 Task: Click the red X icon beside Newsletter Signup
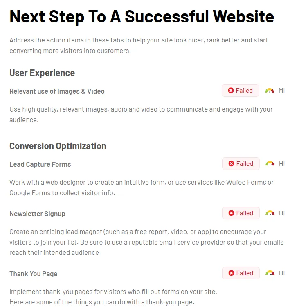point(231,213)
